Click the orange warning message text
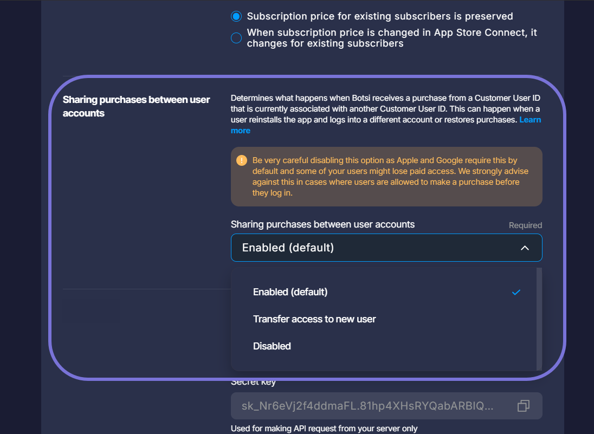This screenshot has height=434, width=594. [390, 177]
